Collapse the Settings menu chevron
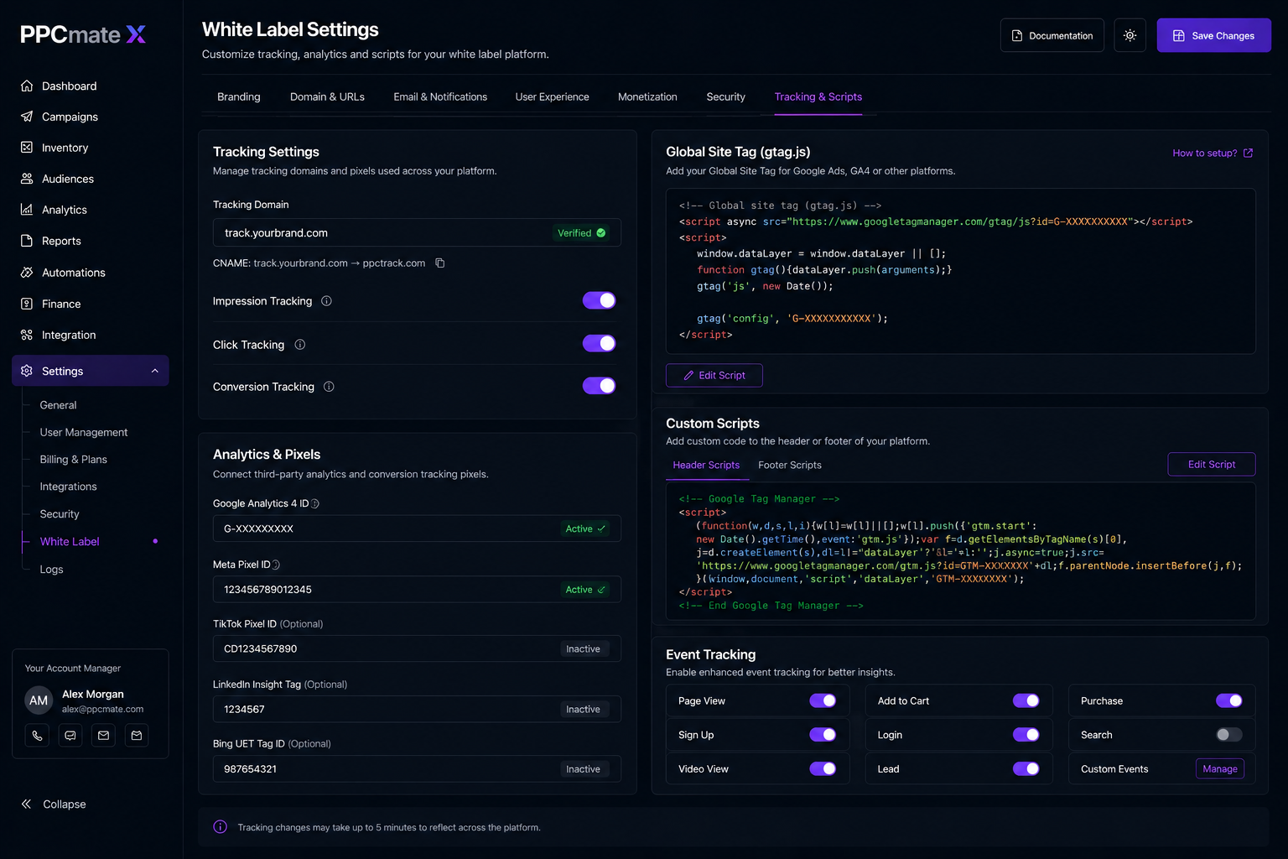The width and height of the screenshot is (1288, 859). (x=155, y=371)
